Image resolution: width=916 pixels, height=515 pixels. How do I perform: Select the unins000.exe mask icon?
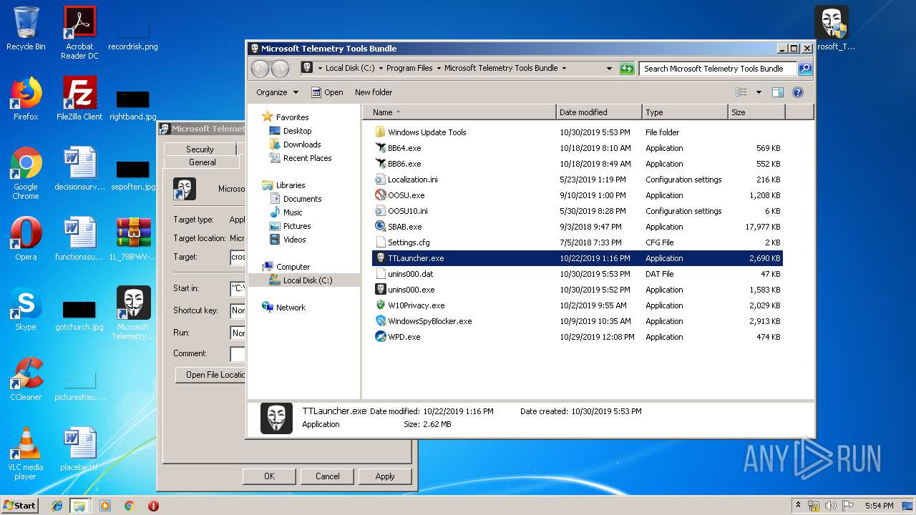click(381, 290)
